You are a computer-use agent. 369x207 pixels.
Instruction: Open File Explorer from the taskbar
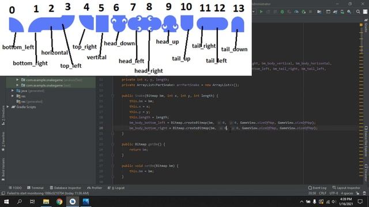coord(46,202)
